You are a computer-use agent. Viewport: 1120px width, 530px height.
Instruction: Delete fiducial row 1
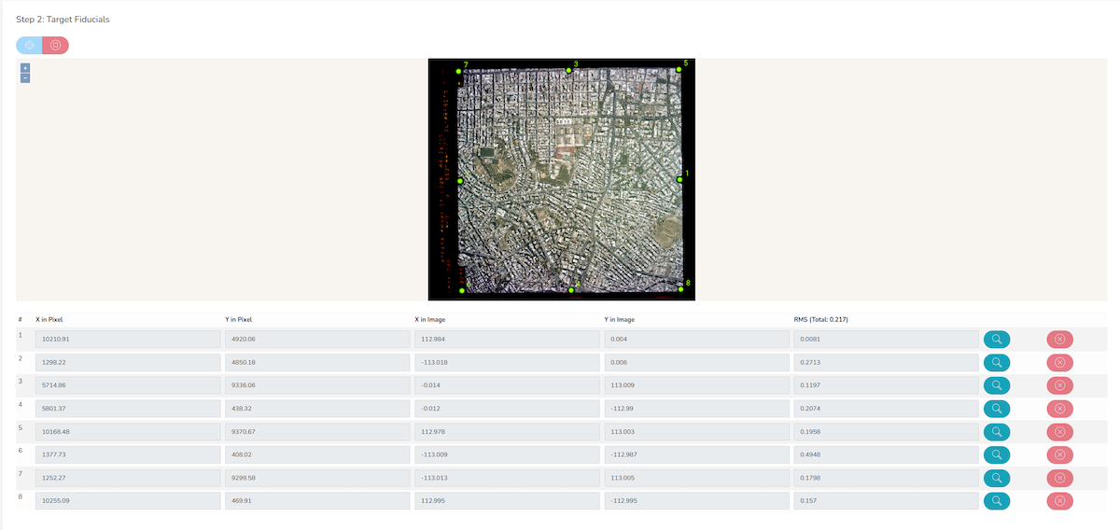1059,339
